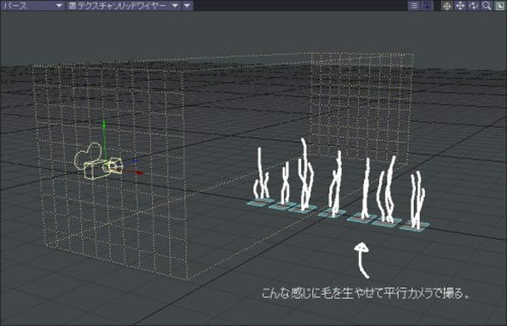Click the red X-axis handle arrow
This screenshot has width=507, height=326.
(139, 173)
